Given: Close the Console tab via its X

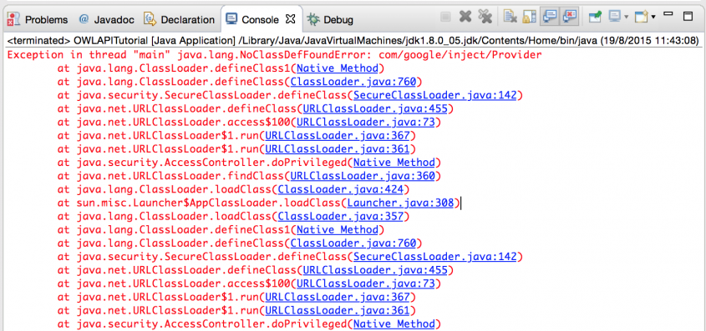Looking at the screenshot, I should pos(291,19).
